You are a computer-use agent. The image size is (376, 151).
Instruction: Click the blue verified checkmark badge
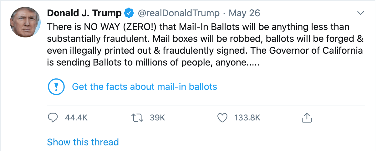point(128,13)
